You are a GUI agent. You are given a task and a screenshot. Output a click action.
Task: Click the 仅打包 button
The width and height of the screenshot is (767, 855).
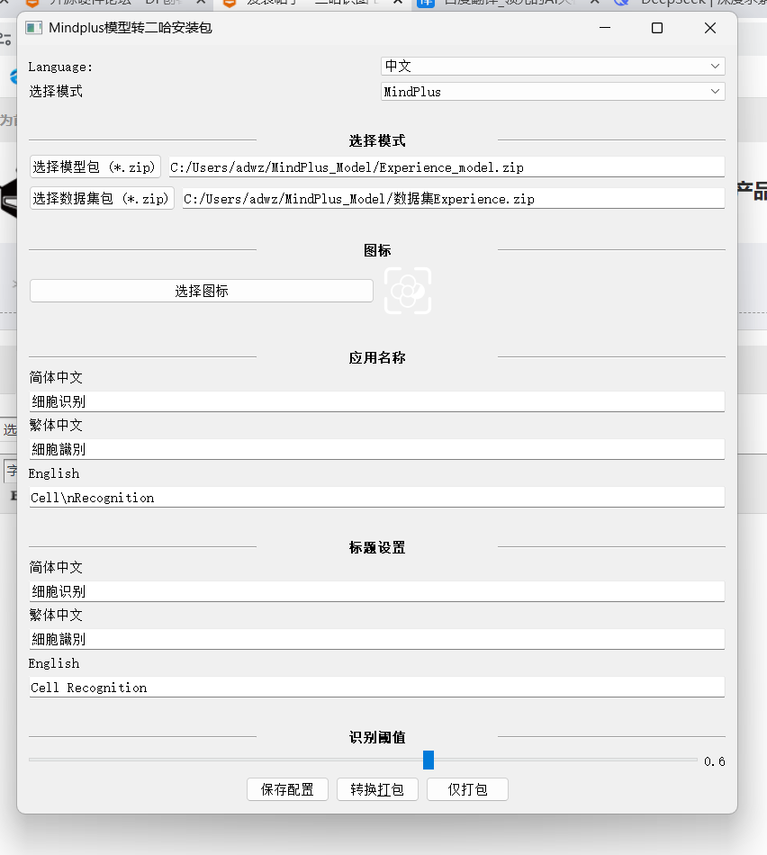tap(467, 789)
